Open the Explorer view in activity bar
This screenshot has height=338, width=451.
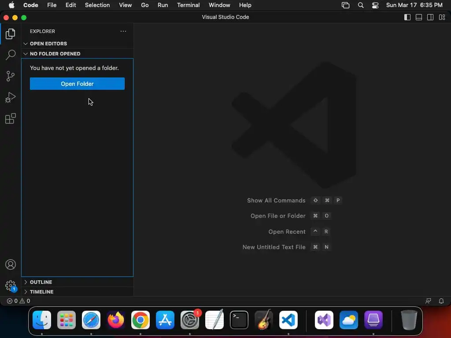click(11, 34)
